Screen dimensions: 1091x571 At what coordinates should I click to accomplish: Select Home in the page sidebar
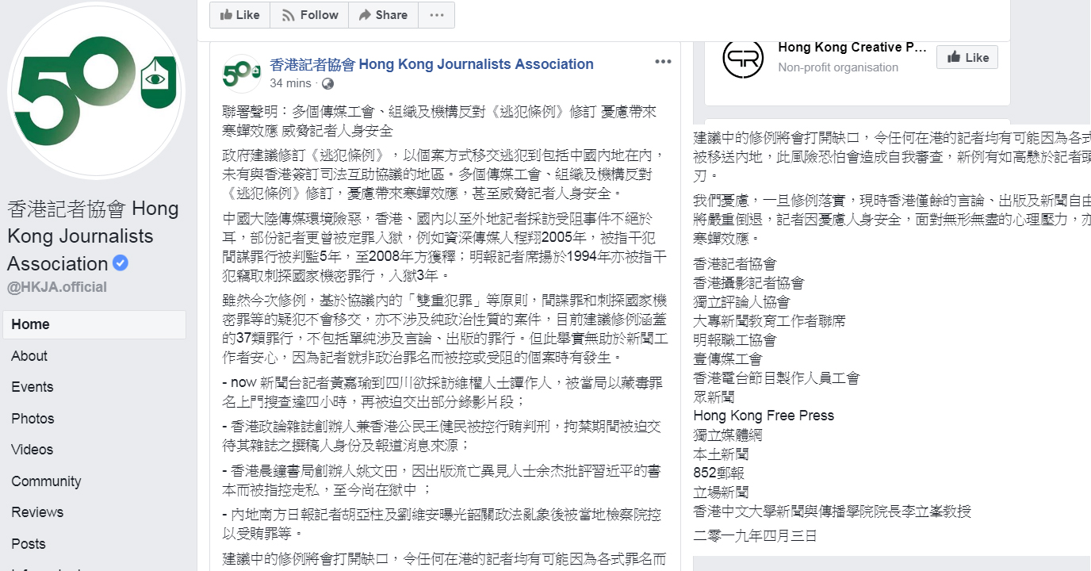(30, 324)
